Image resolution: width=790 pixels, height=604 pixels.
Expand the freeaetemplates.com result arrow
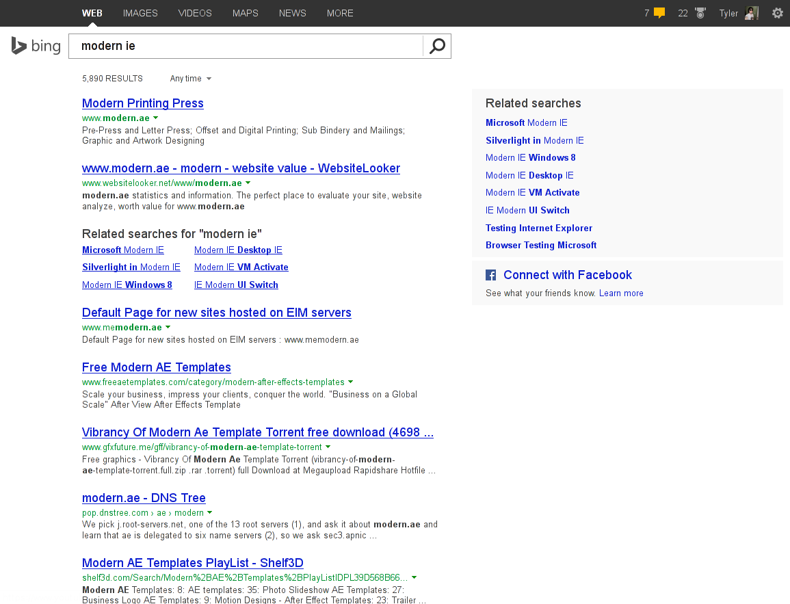[x=351, y=382]
